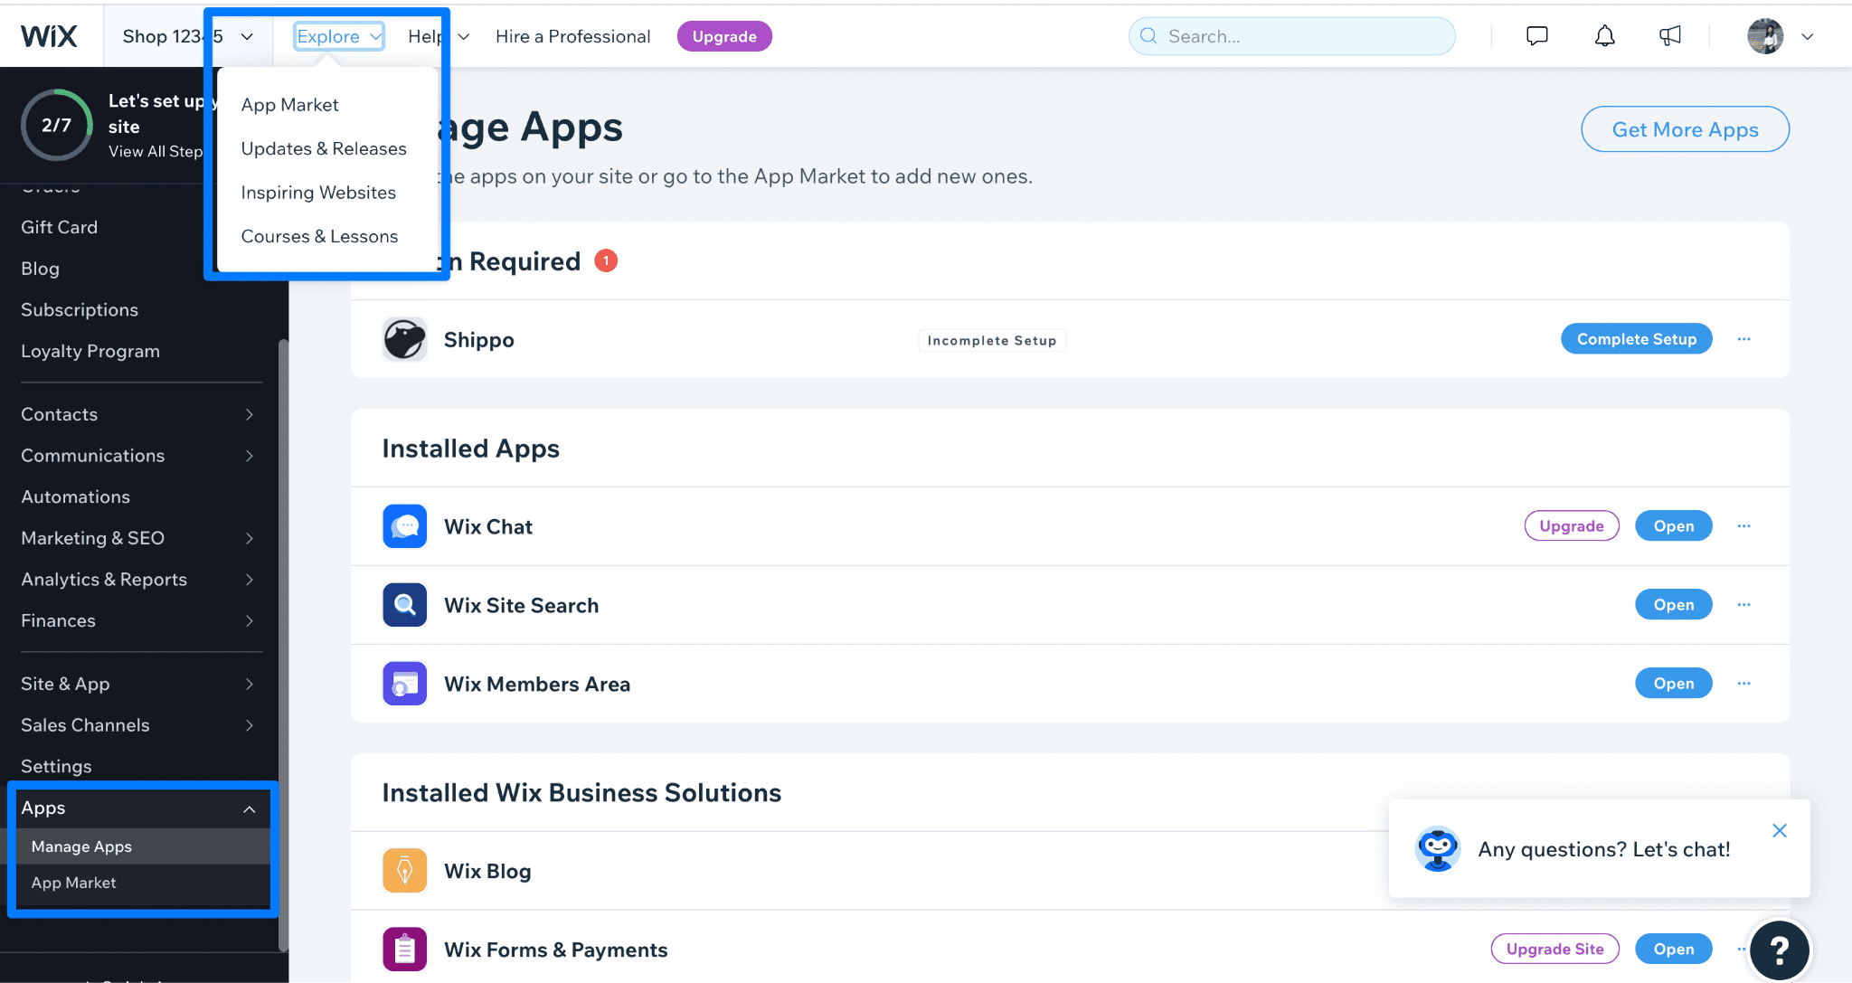Click the Wix Site Search icon
This screenshot has height=983, width=1852.
click(403, 603)
